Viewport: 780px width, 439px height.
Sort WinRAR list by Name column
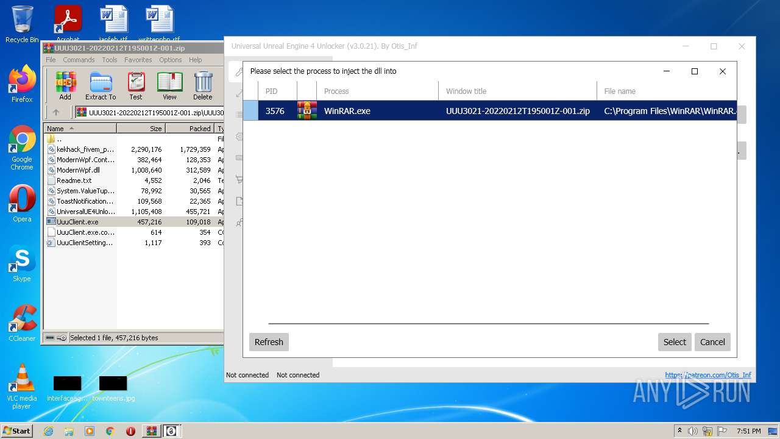click(x=80, y=129)
